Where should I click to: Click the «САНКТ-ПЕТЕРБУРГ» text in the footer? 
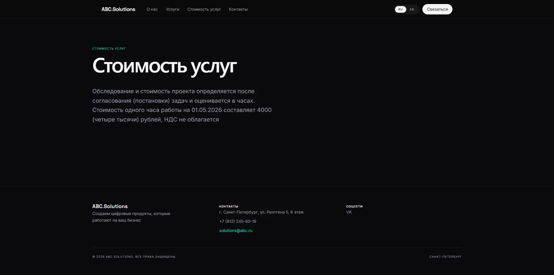pos(446,257)
